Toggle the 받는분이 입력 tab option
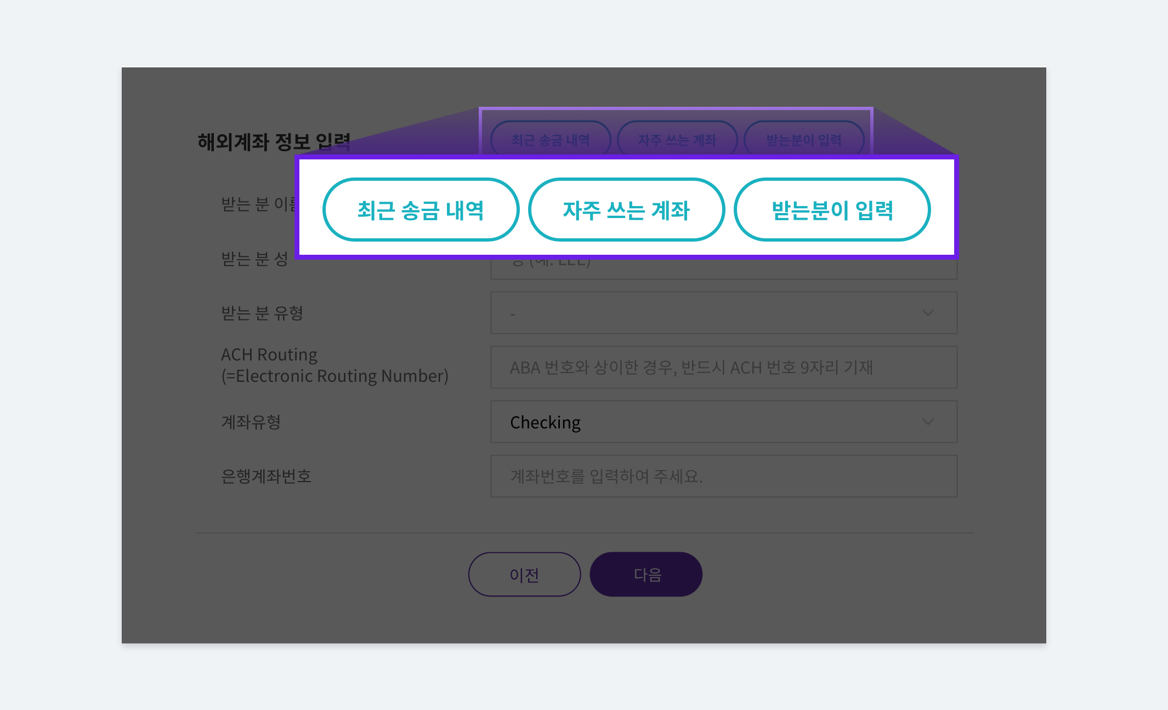 832,209
